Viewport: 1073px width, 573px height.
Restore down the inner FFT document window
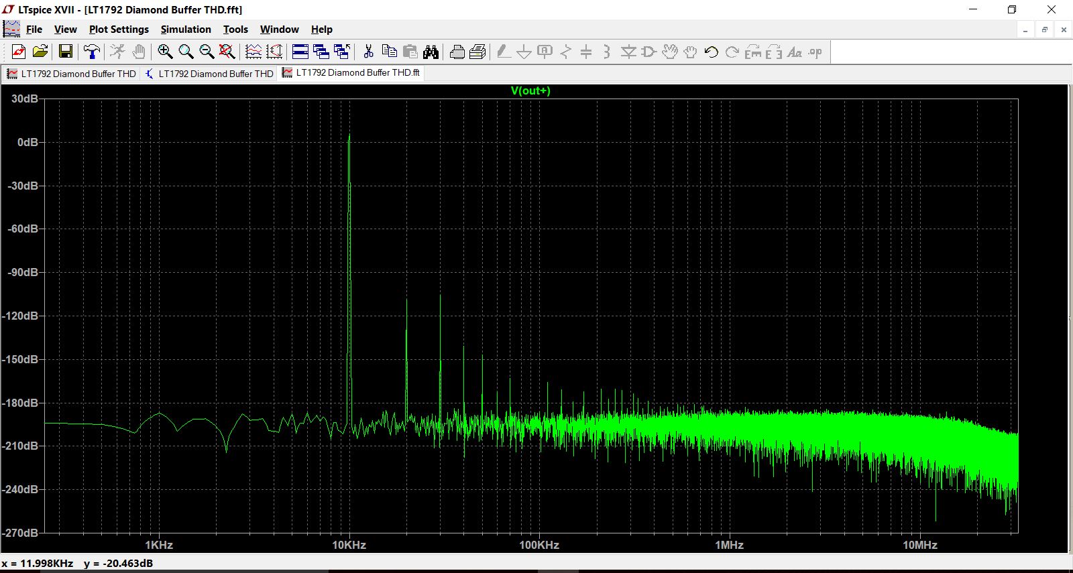[1045, 29]
